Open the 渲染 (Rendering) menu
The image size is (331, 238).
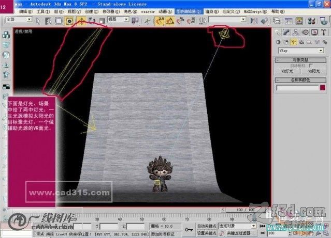(x=212, y=11)
